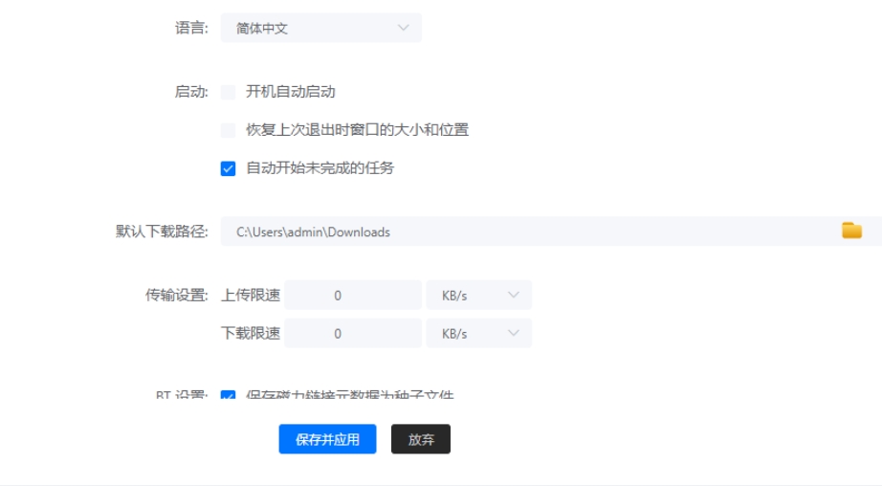Viewport: 882px width, 486px height.
Task: Click the 开机自动启动 label text
Action: point(290,92)
